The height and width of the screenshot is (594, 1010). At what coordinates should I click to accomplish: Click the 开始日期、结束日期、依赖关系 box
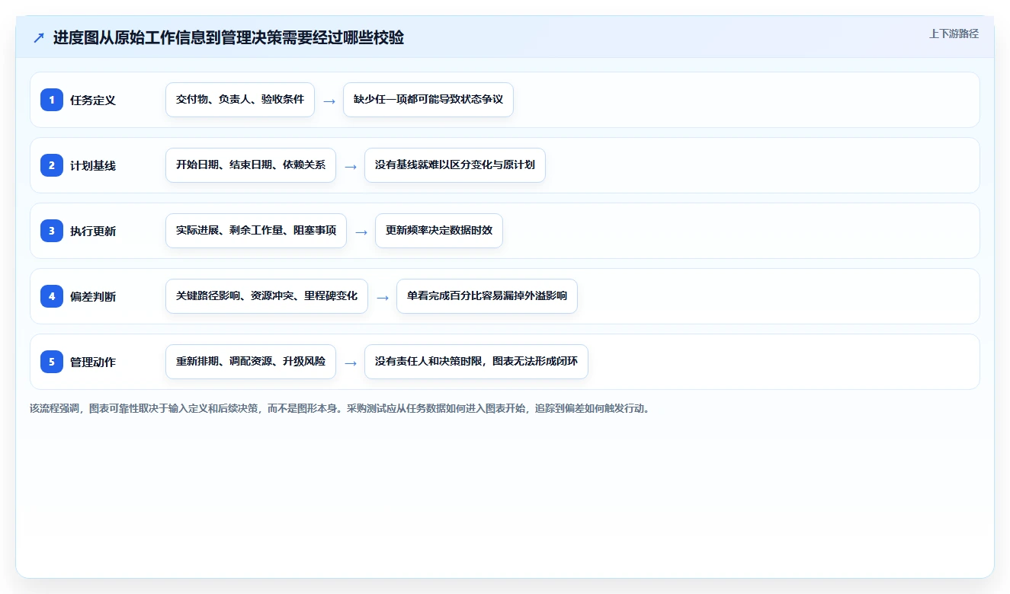(251, 165)
